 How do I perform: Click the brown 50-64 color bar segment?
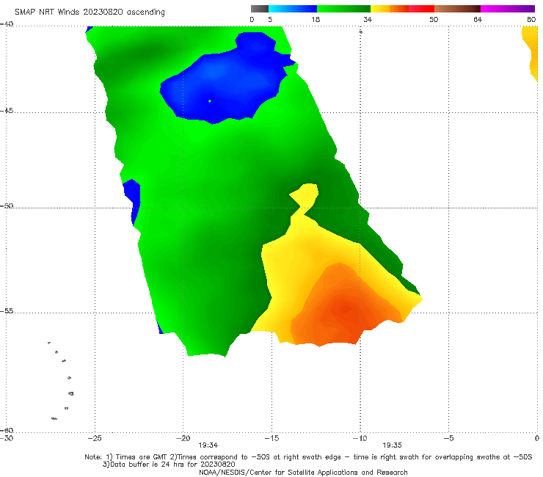pos(457,9)
